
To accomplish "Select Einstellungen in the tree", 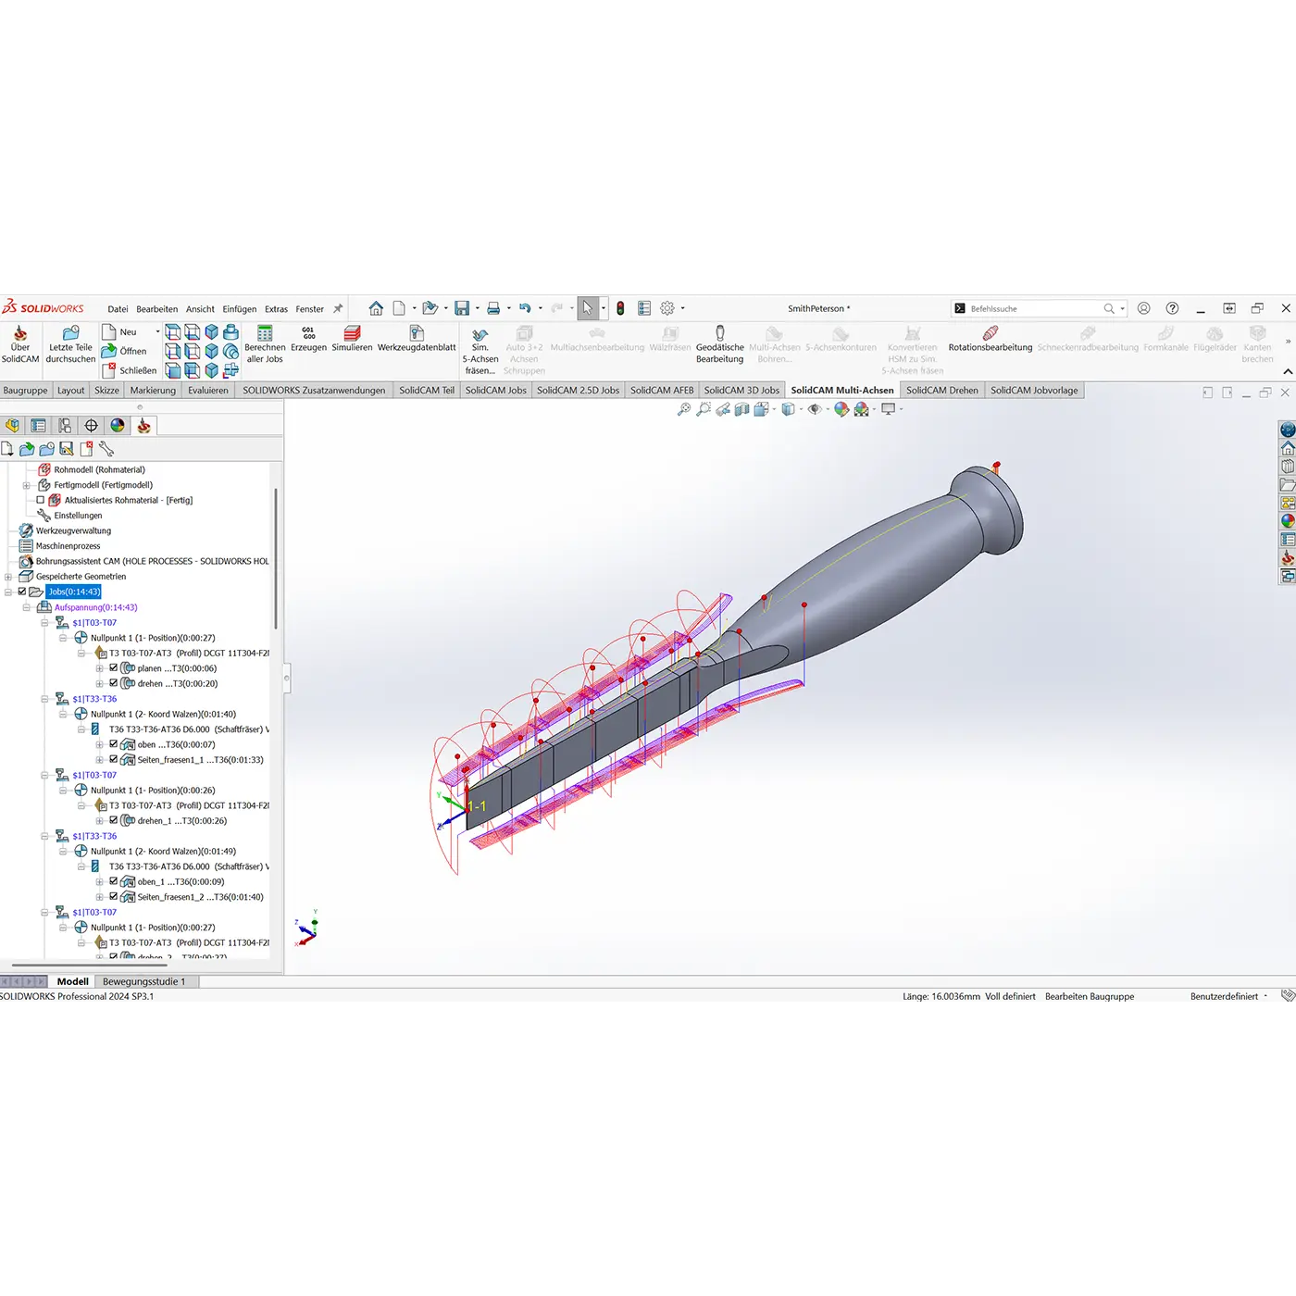I will point(78,516).
